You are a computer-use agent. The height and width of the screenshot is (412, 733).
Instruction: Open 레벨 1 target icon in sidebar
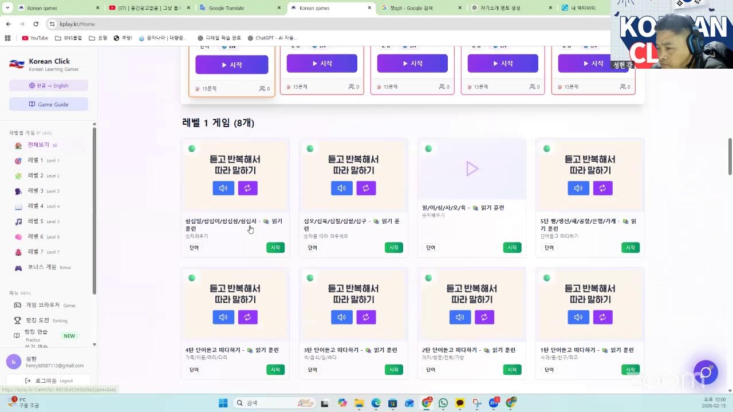[x=18, y=161]
